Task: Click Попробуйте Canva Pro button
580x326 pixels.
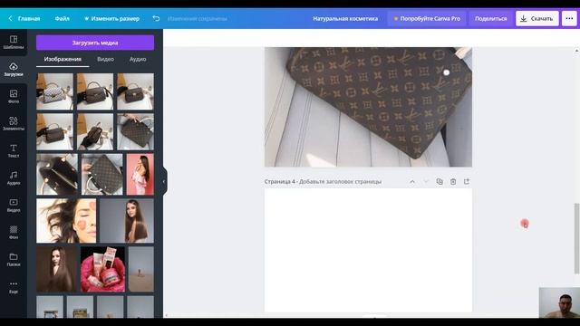Action: [x=427, y=18]
